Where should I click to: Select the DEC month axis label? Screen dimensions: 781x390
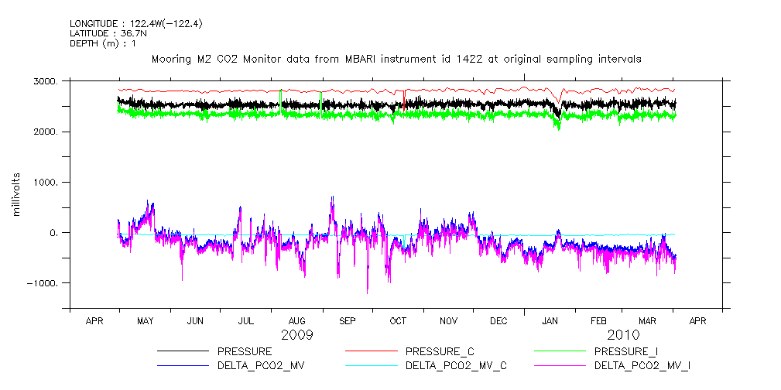[x=498, y=320]
